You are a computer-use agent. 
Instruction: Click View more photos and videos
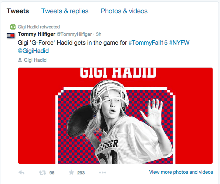[181, 172]
